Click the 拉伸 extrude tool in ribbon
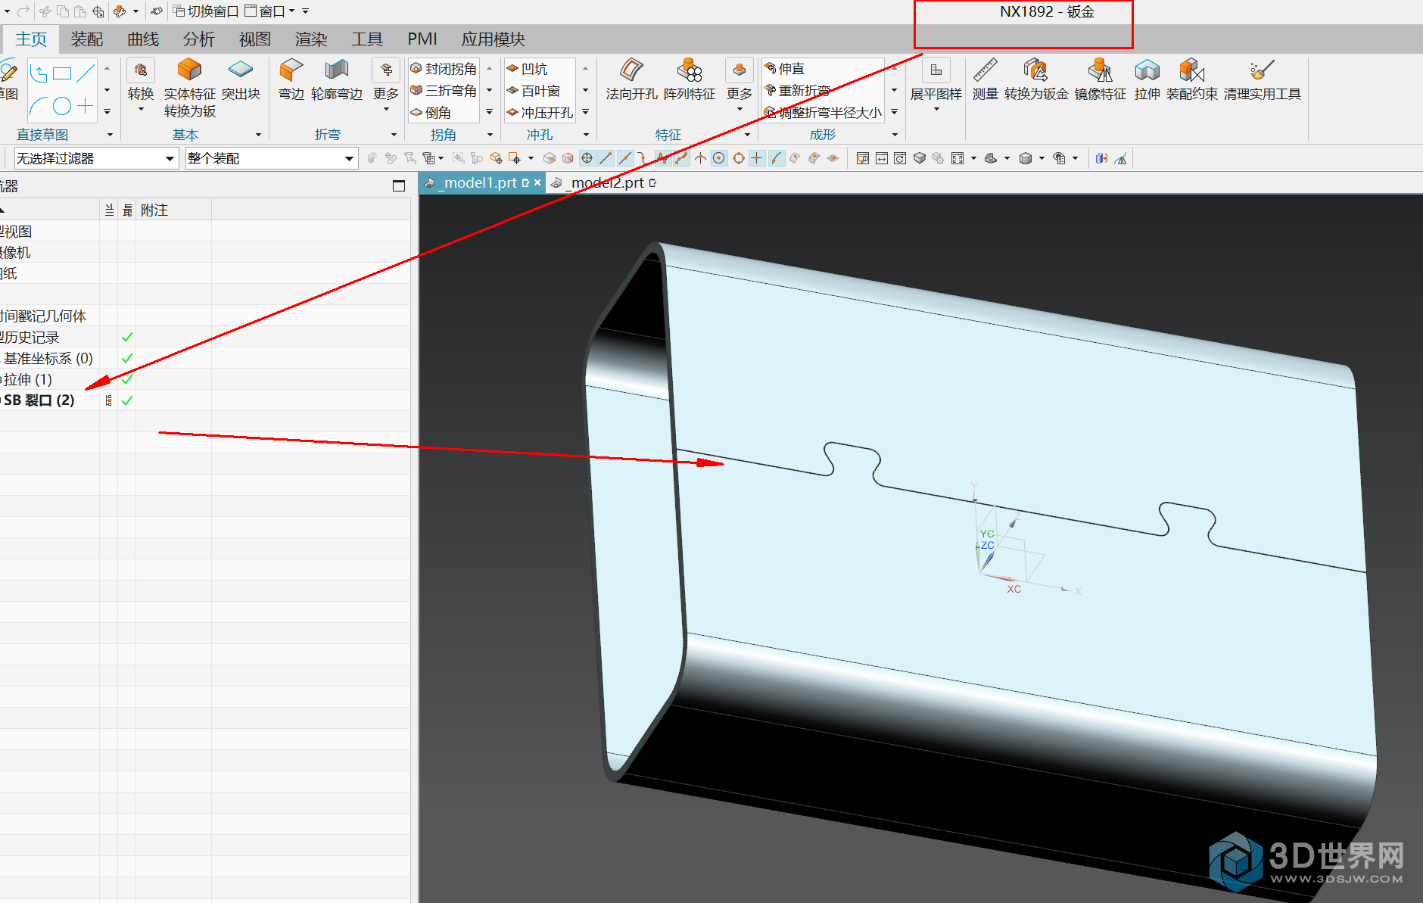1423x903 pixels. click(1147, 79)
